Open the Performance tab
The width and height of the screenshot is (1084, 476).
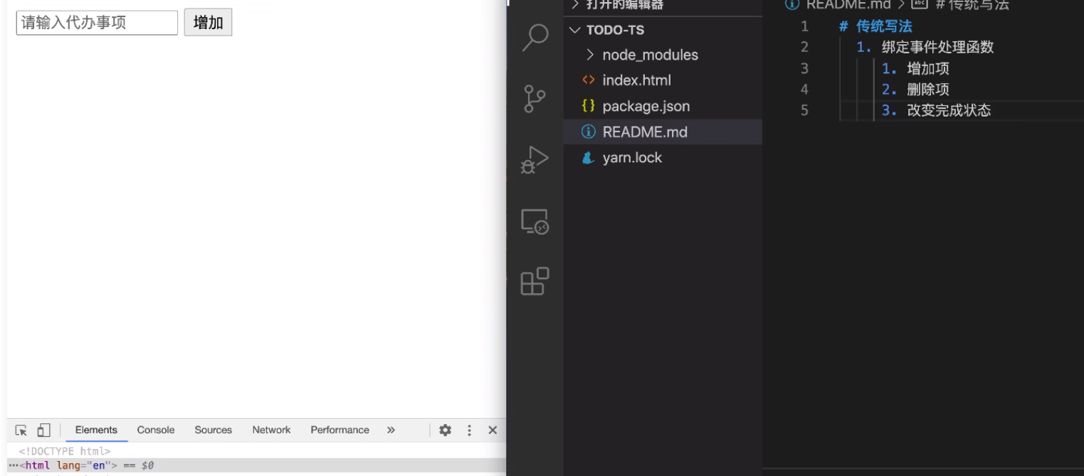coord(340,430)
